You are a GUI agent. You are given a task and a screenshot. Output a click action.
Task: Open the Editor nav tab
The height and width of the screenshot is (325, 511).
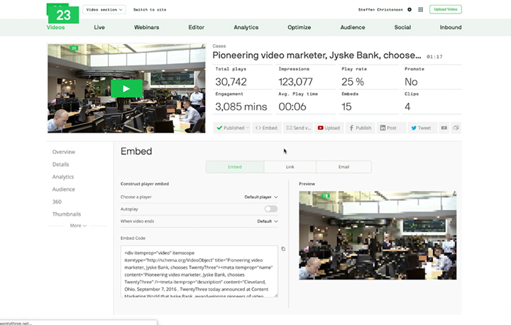pyautogui.click(x=196, y=28)
